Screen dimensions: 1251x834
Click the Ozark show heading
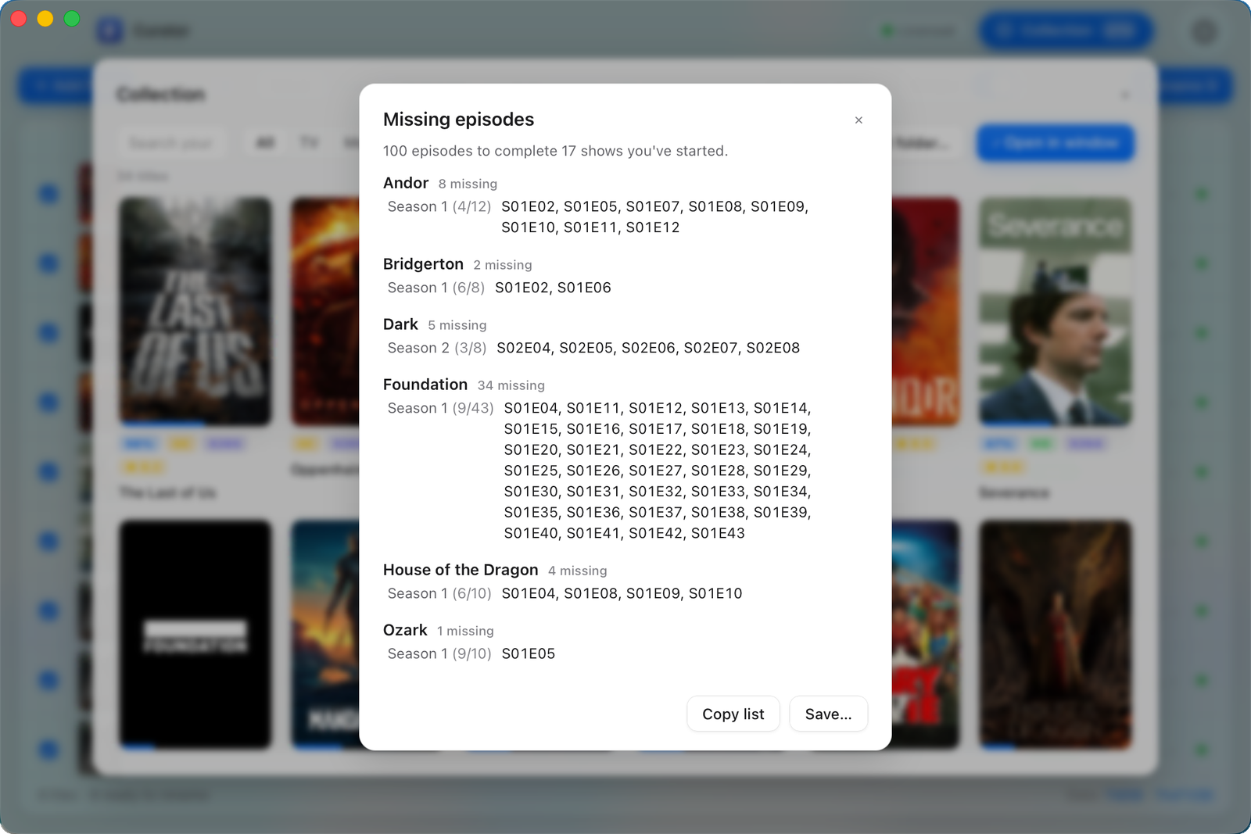tap(405, 630)
